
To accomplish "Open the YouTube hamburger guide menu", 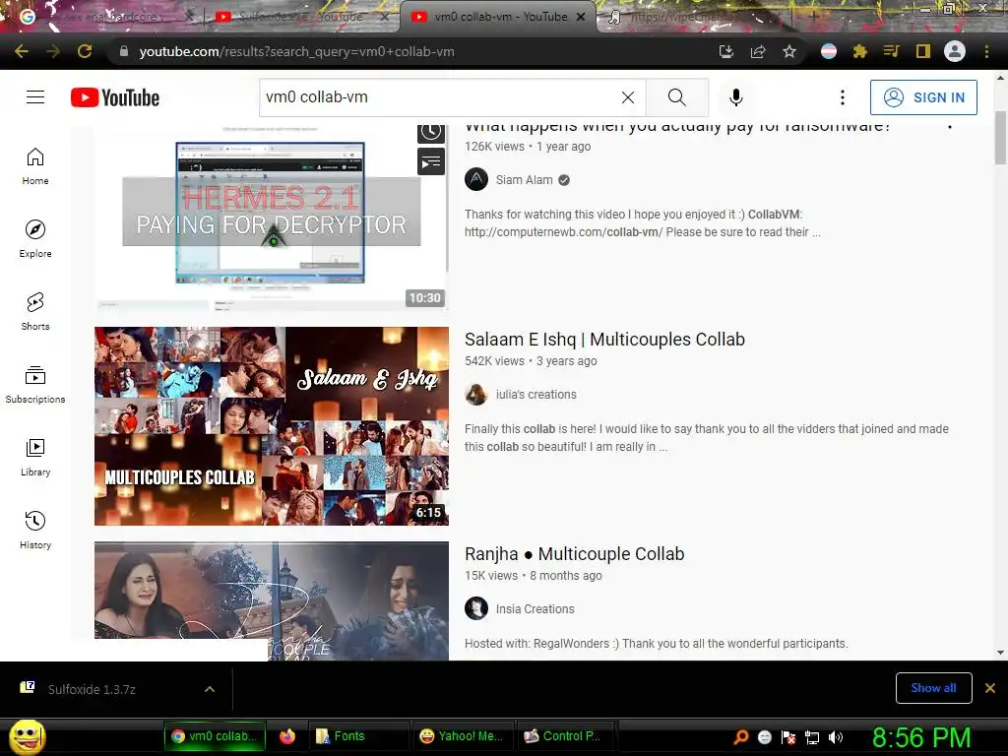I will point(35,97).
